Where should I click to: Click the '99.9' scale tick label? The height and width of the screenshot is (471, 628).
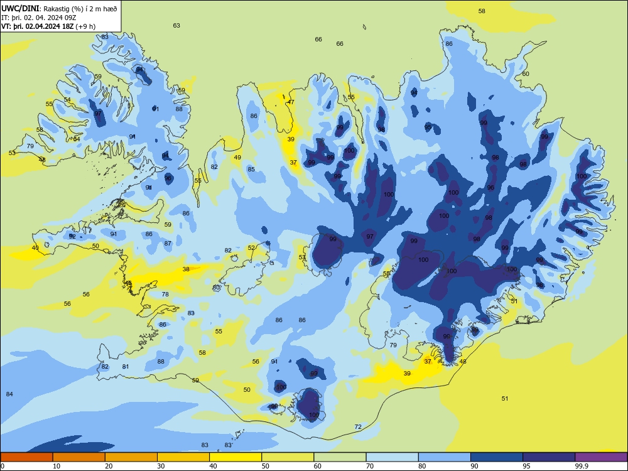click(x=582, y=466)
